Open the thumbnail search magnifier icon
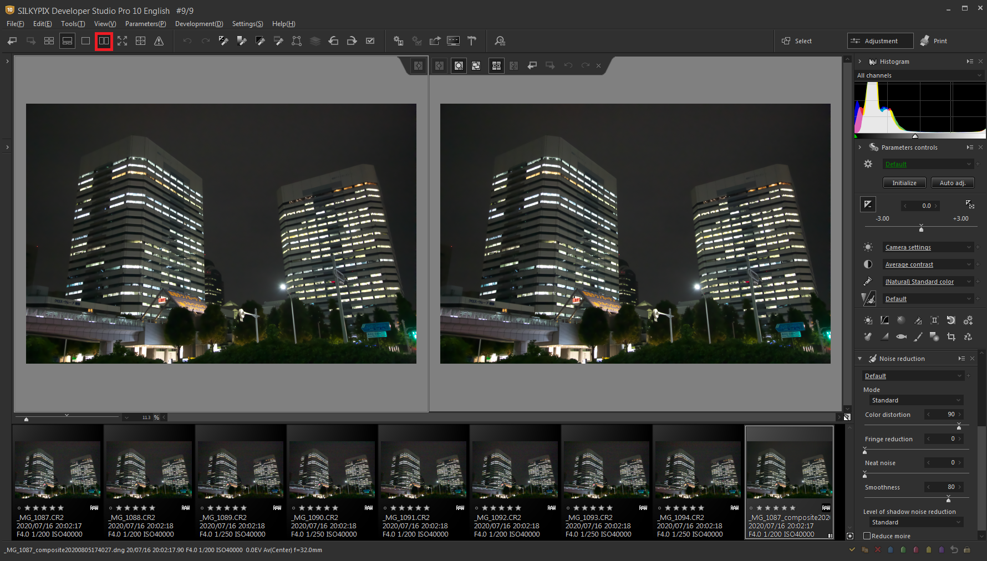Viewport: 987px width, 561px height. [x=500, y=41]
